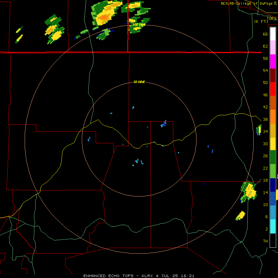Click the 'ENHANCED ECHO TOPS' caption text

click(108, 276)
